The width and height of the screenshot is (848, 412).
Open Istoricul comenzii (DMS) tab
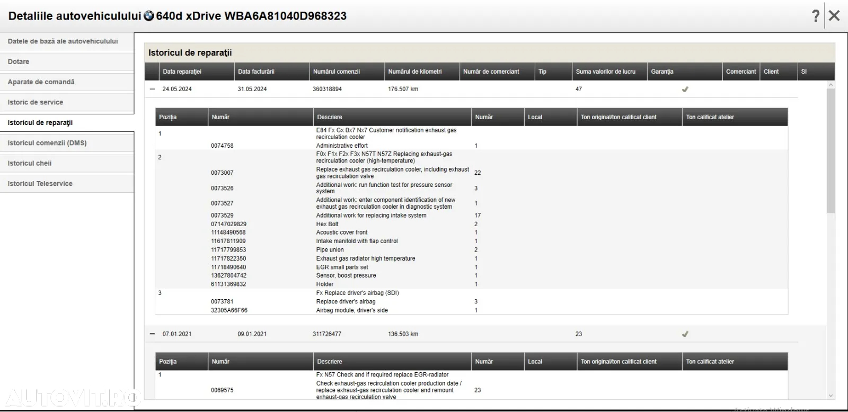(x=67, y=143)
